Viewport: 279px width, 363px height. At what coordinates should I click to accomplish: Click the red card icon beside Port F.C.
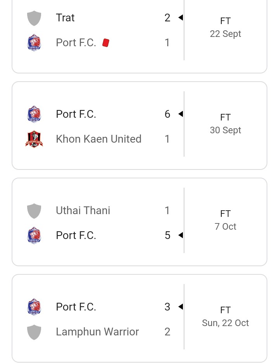106,43
